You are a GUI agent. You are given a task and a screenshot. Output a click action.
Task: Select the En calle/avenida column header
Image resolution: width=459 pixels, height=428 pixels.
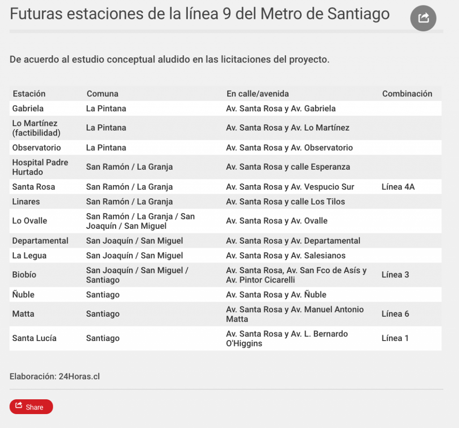pos(258,94)
